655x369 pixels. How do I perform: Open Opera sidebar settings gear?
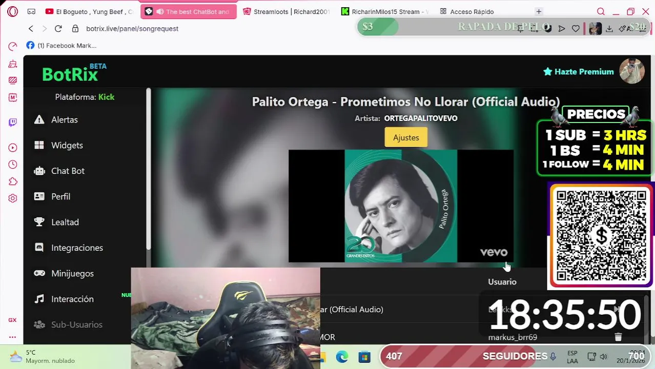pyautogui.click(x=13, y=198)
